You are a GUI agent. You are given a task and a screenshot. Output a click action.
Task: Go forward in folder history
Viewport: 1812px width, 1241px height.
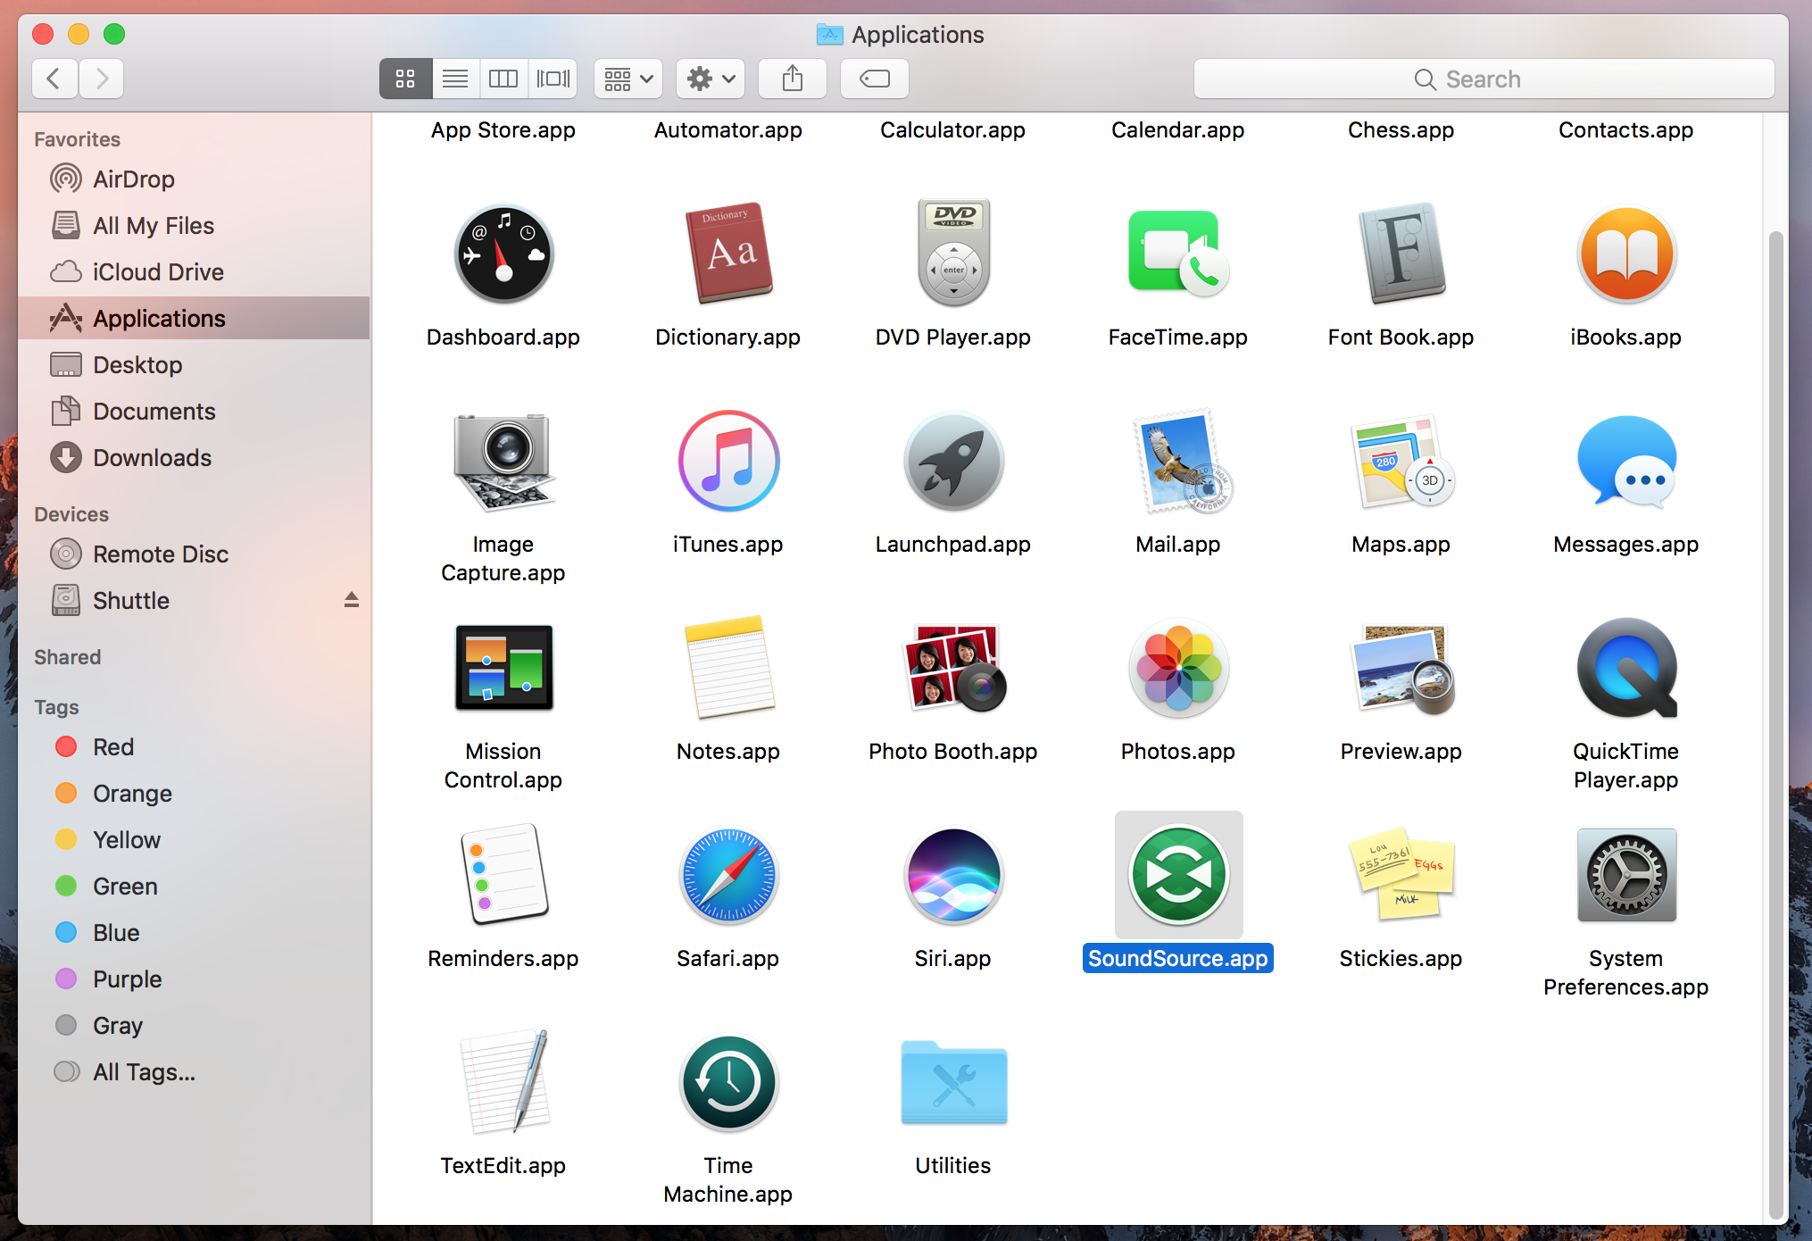pos(101,79)
